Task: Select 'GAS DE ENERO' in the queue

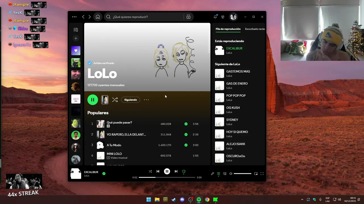Action: tap(239, 86)
